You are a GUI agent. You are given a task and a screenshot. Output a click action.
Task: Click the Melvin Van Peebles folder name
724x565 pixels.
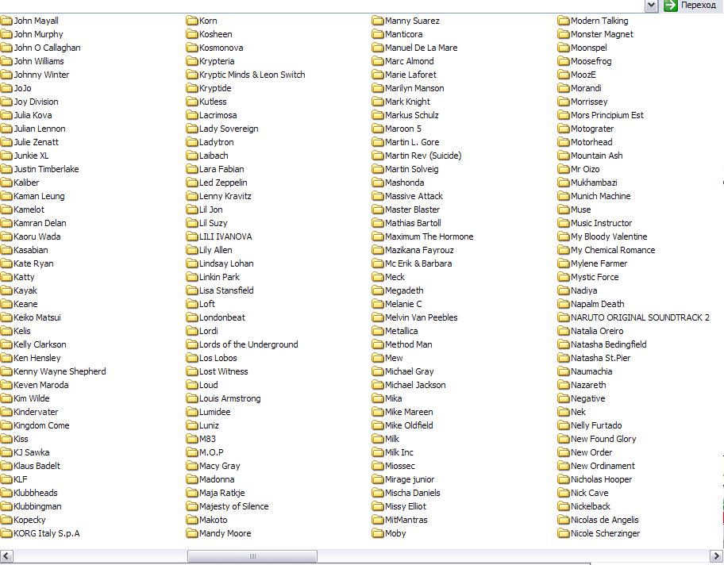tap(422, 317)
